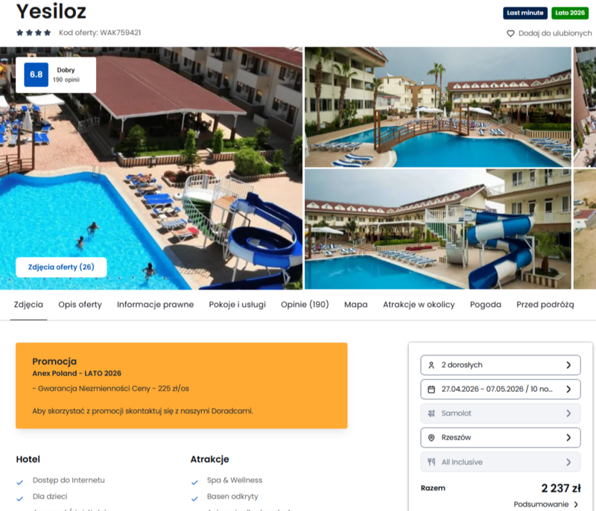The image size is (596, 511).
Task: Click the heart icon to favorite the offer
Action: tap(510, 34)
